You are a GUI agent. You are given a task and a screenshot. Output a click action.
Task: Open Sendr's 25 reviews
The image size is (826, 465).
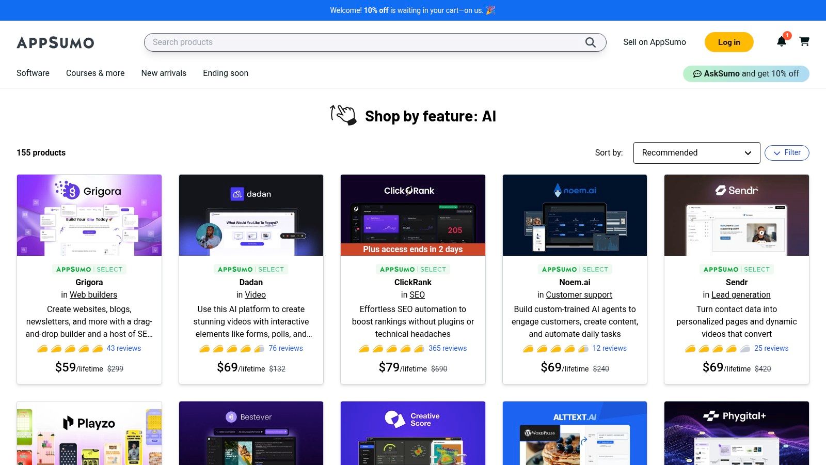pos(771,349)
